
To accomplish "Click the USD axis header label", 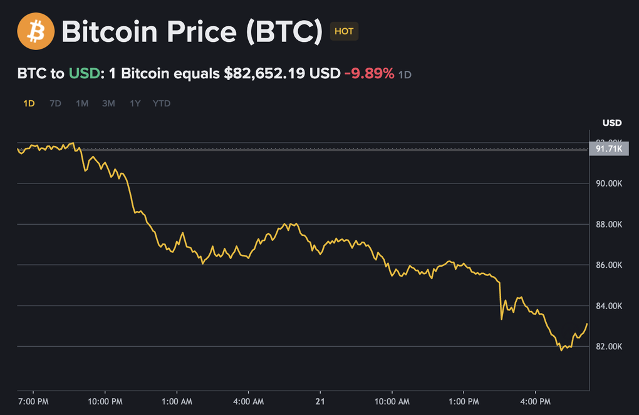I will pyautogui.click(x=611, y=123).
